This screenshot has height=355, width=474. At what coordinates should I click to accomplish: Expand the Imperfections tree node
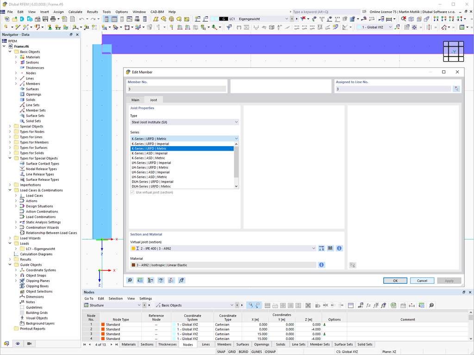pos(10,185)
